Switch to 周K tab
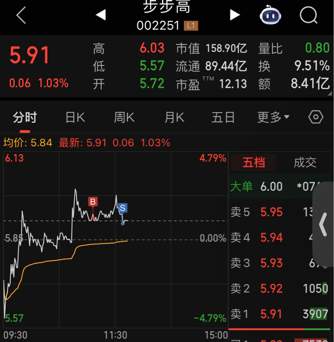Screen dimensions: 334x342 click(x=124, y=117)
